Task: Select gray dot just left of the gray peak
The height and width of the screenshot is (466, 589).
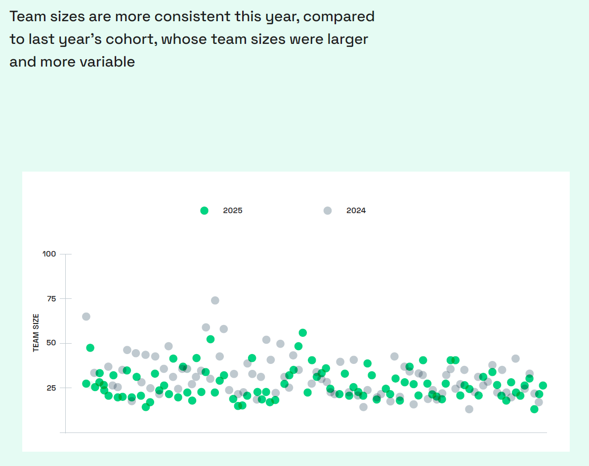Action: (206, 327)
